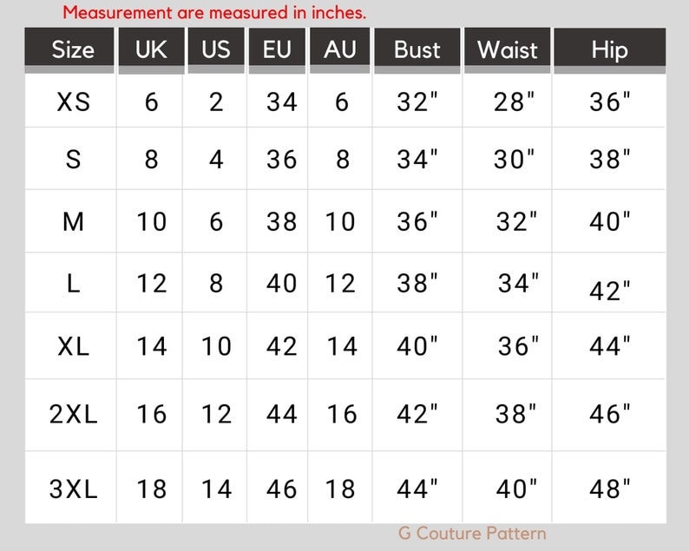
Task: Select the 3XL size row label
Action: [x=74, y=489]
